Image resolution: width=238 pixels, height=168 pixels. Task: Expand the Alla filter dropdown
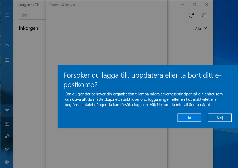coord(201,28)
